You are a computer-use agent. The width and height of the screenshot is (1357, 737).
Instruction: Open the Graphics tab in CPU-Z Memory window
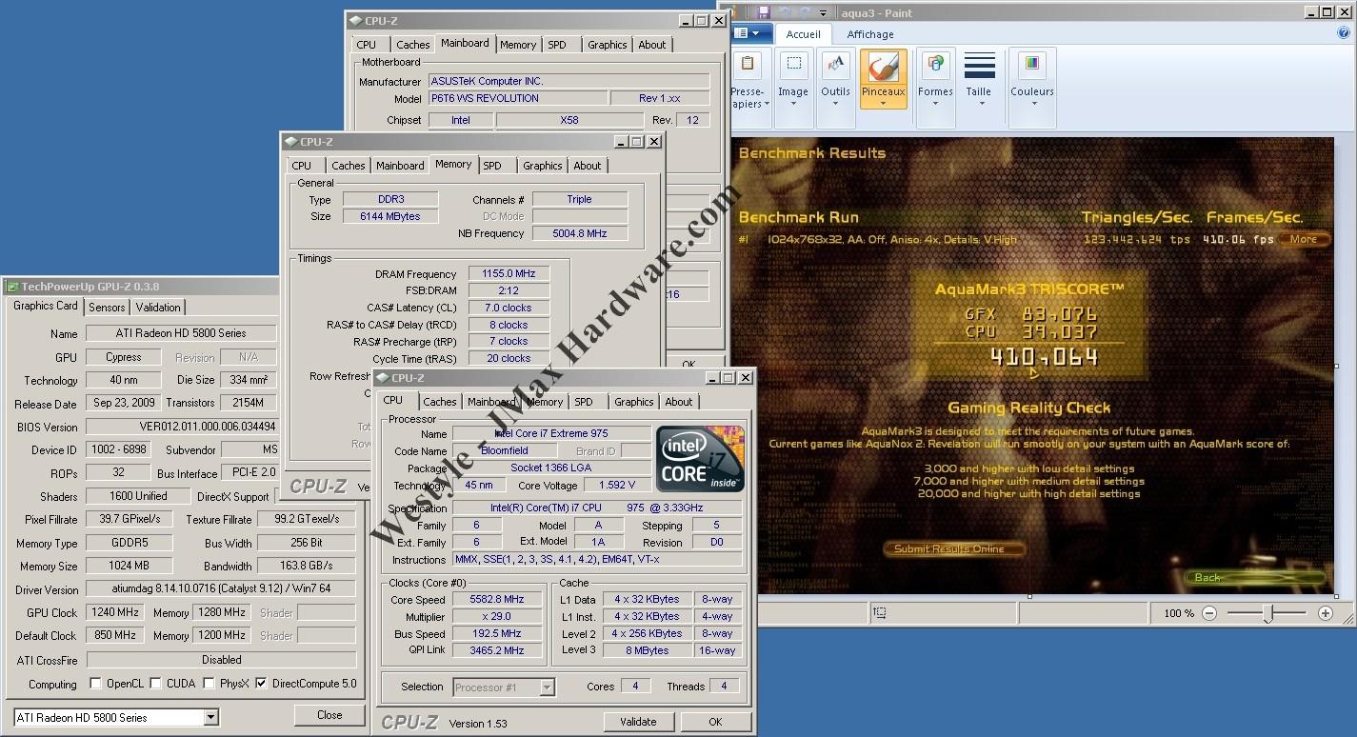(543, 166)
